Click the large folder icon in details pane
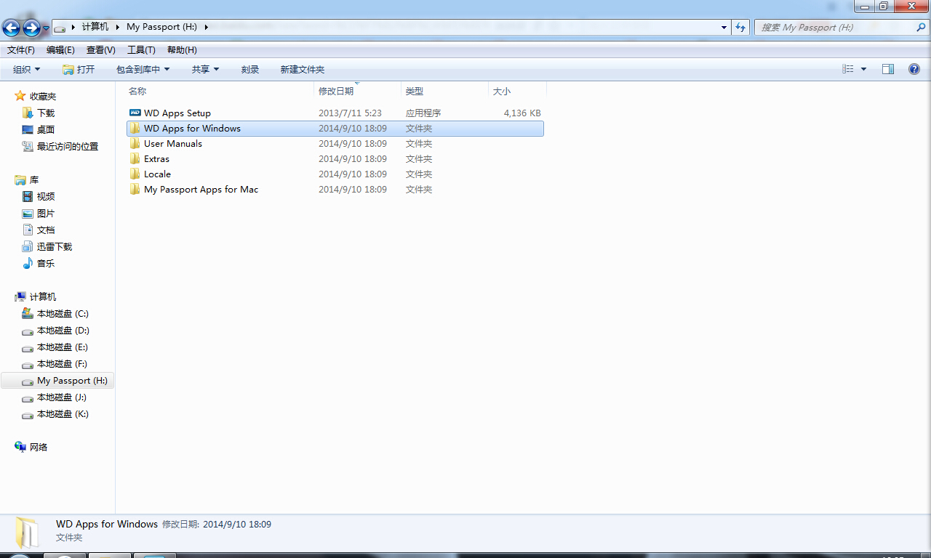The width and height of the screenshot is (931, 558). (x=28, y=532)
